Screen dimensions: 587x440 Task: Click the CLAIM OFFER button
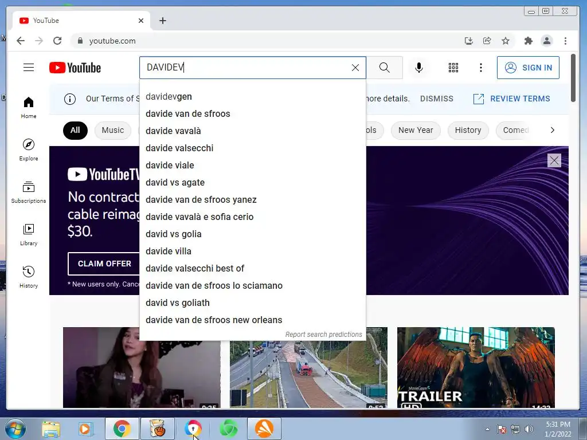point(104,264)
